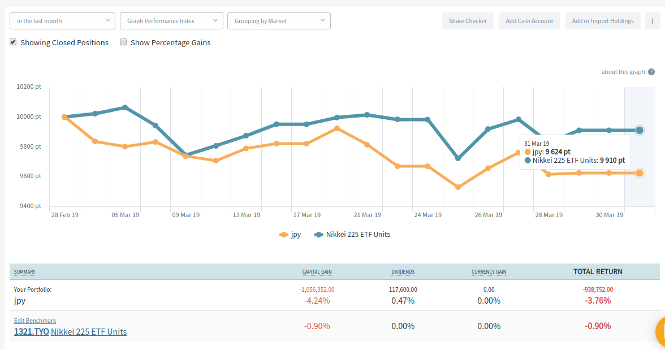The height and width of the screenshot is (350, 665).
Task: Expand the Graph Performance Index dropdown
Action: click(171, 21)
